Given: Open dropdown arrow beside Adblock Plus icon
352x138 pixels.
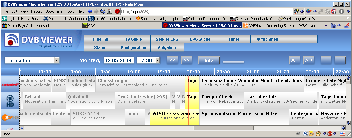Looking at the screenshot, I should [x=335, y=134].
